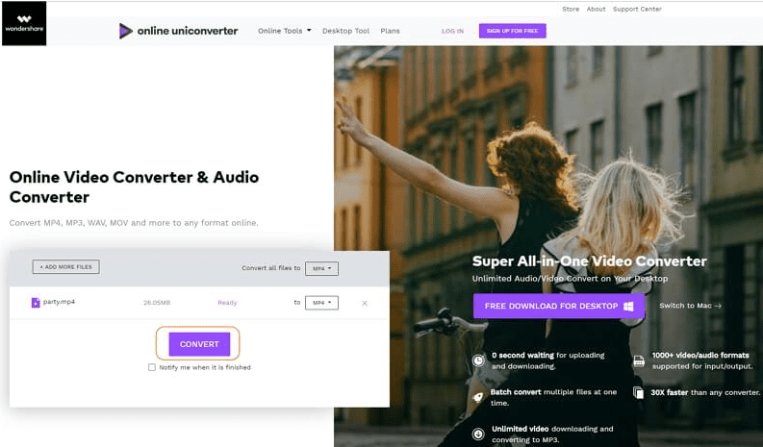The image size is (763, 447).
Task: Click the Super All-in-One Video Converter heading
Action: point(589,261)
